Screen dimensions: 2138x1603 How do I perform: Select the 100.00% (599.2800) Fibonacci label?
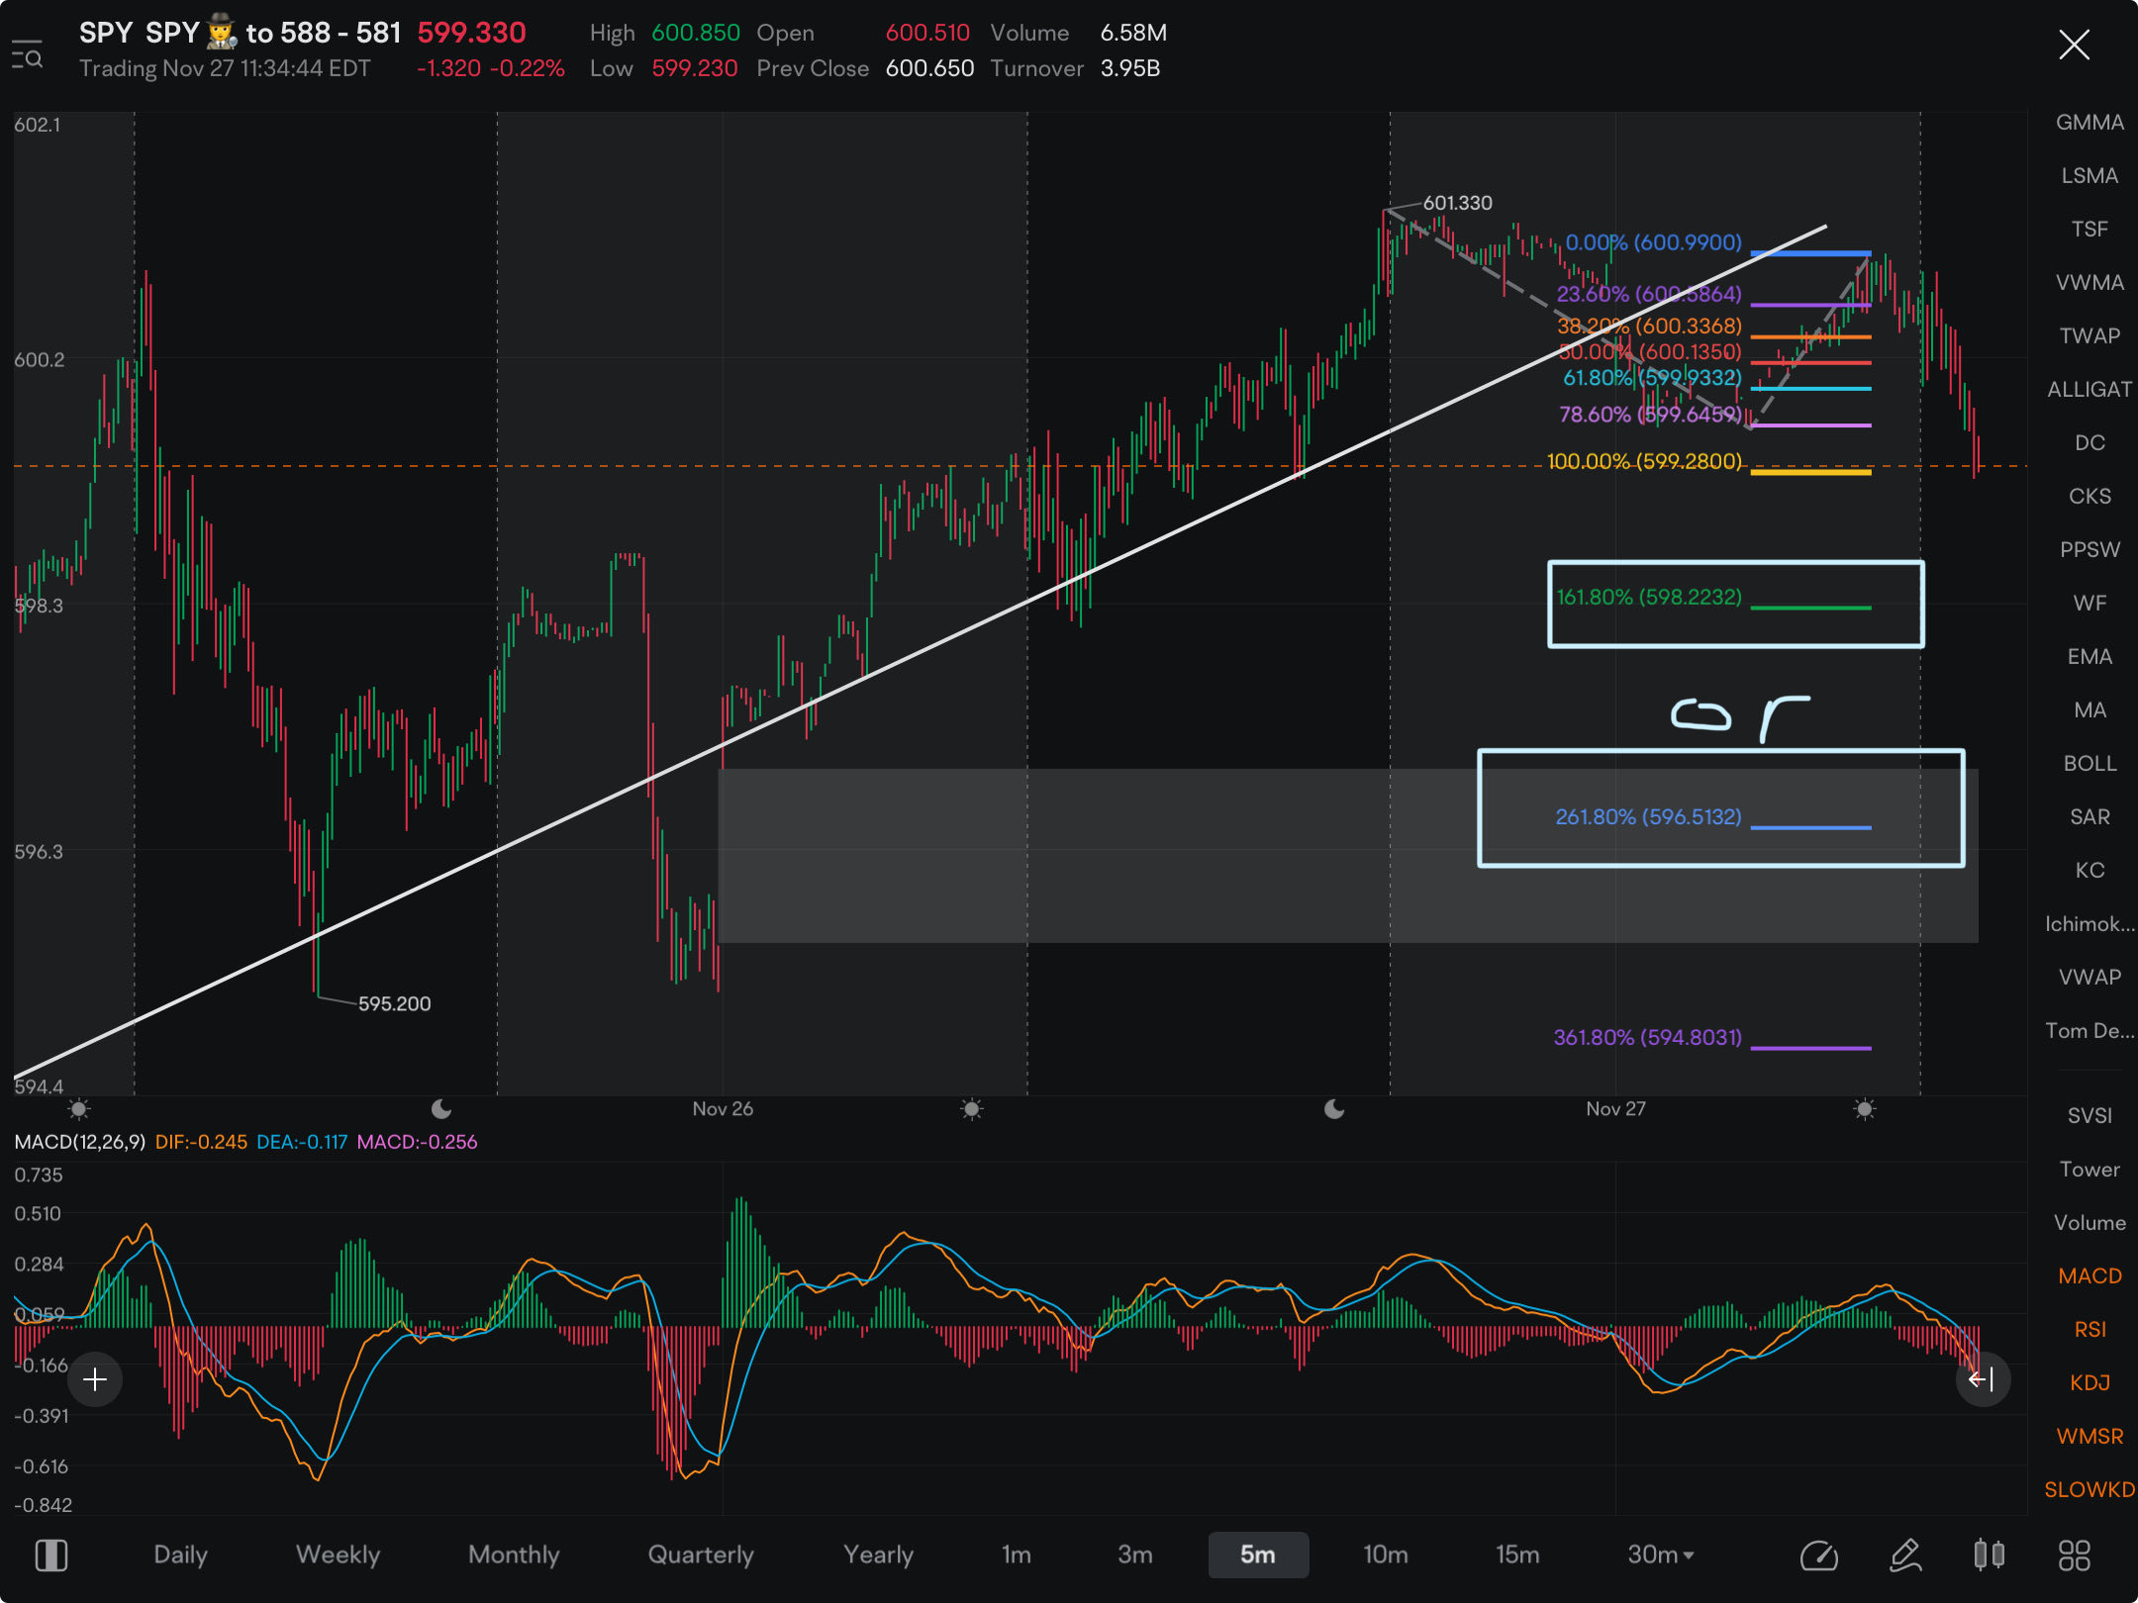click(1644, 461)
